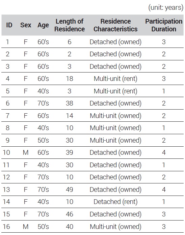Click the ID column header
185x235 pixels.
(9, 25)
